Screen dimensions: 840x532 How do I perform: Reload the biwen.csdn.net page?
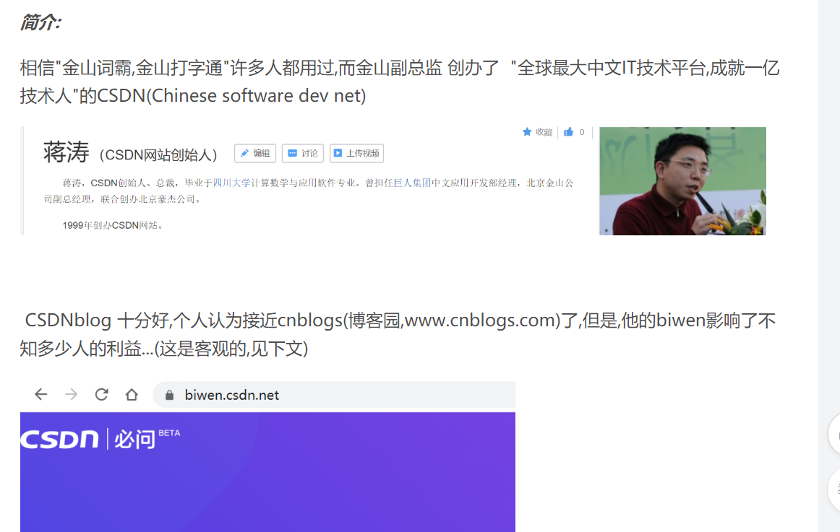tap(101, 395)
